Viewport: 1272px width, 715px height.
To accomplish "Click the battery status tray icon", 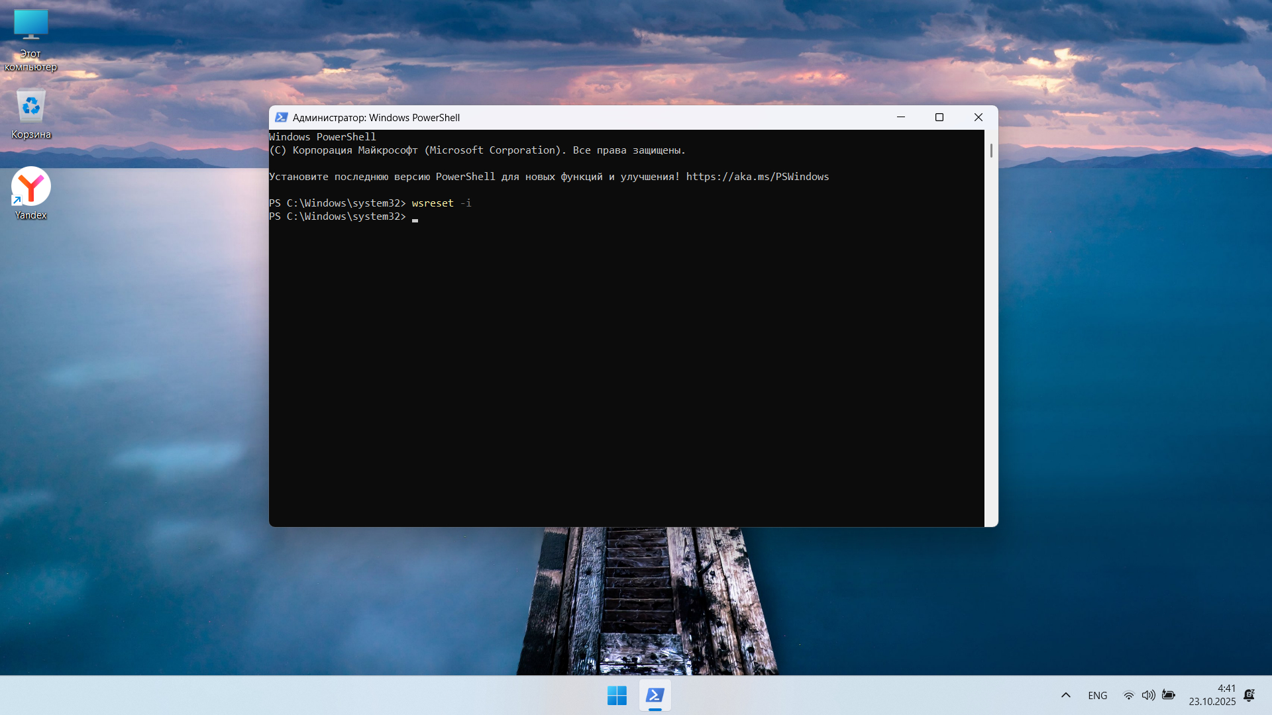I will pos(1169,695).
